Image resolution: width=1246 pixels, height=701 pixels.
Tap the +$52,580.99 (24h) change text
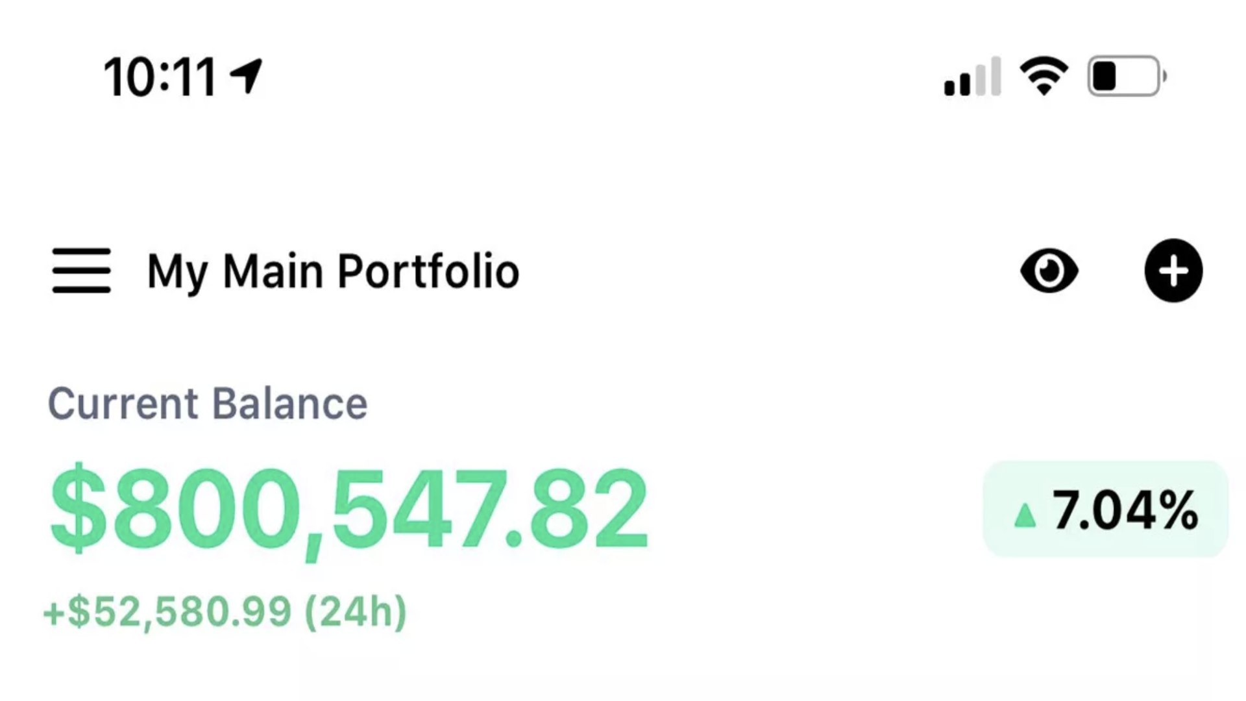pos(225,611)
